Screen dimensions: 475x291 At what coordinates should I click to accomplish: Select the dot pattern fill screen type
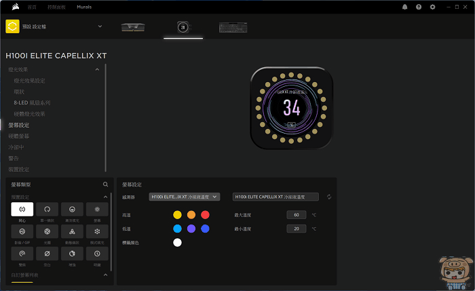coord(97,231)
